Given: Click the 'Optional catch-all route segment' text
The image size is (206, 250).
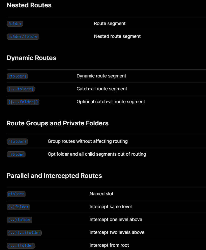Looking at the screenshot, I should [111, 102].
